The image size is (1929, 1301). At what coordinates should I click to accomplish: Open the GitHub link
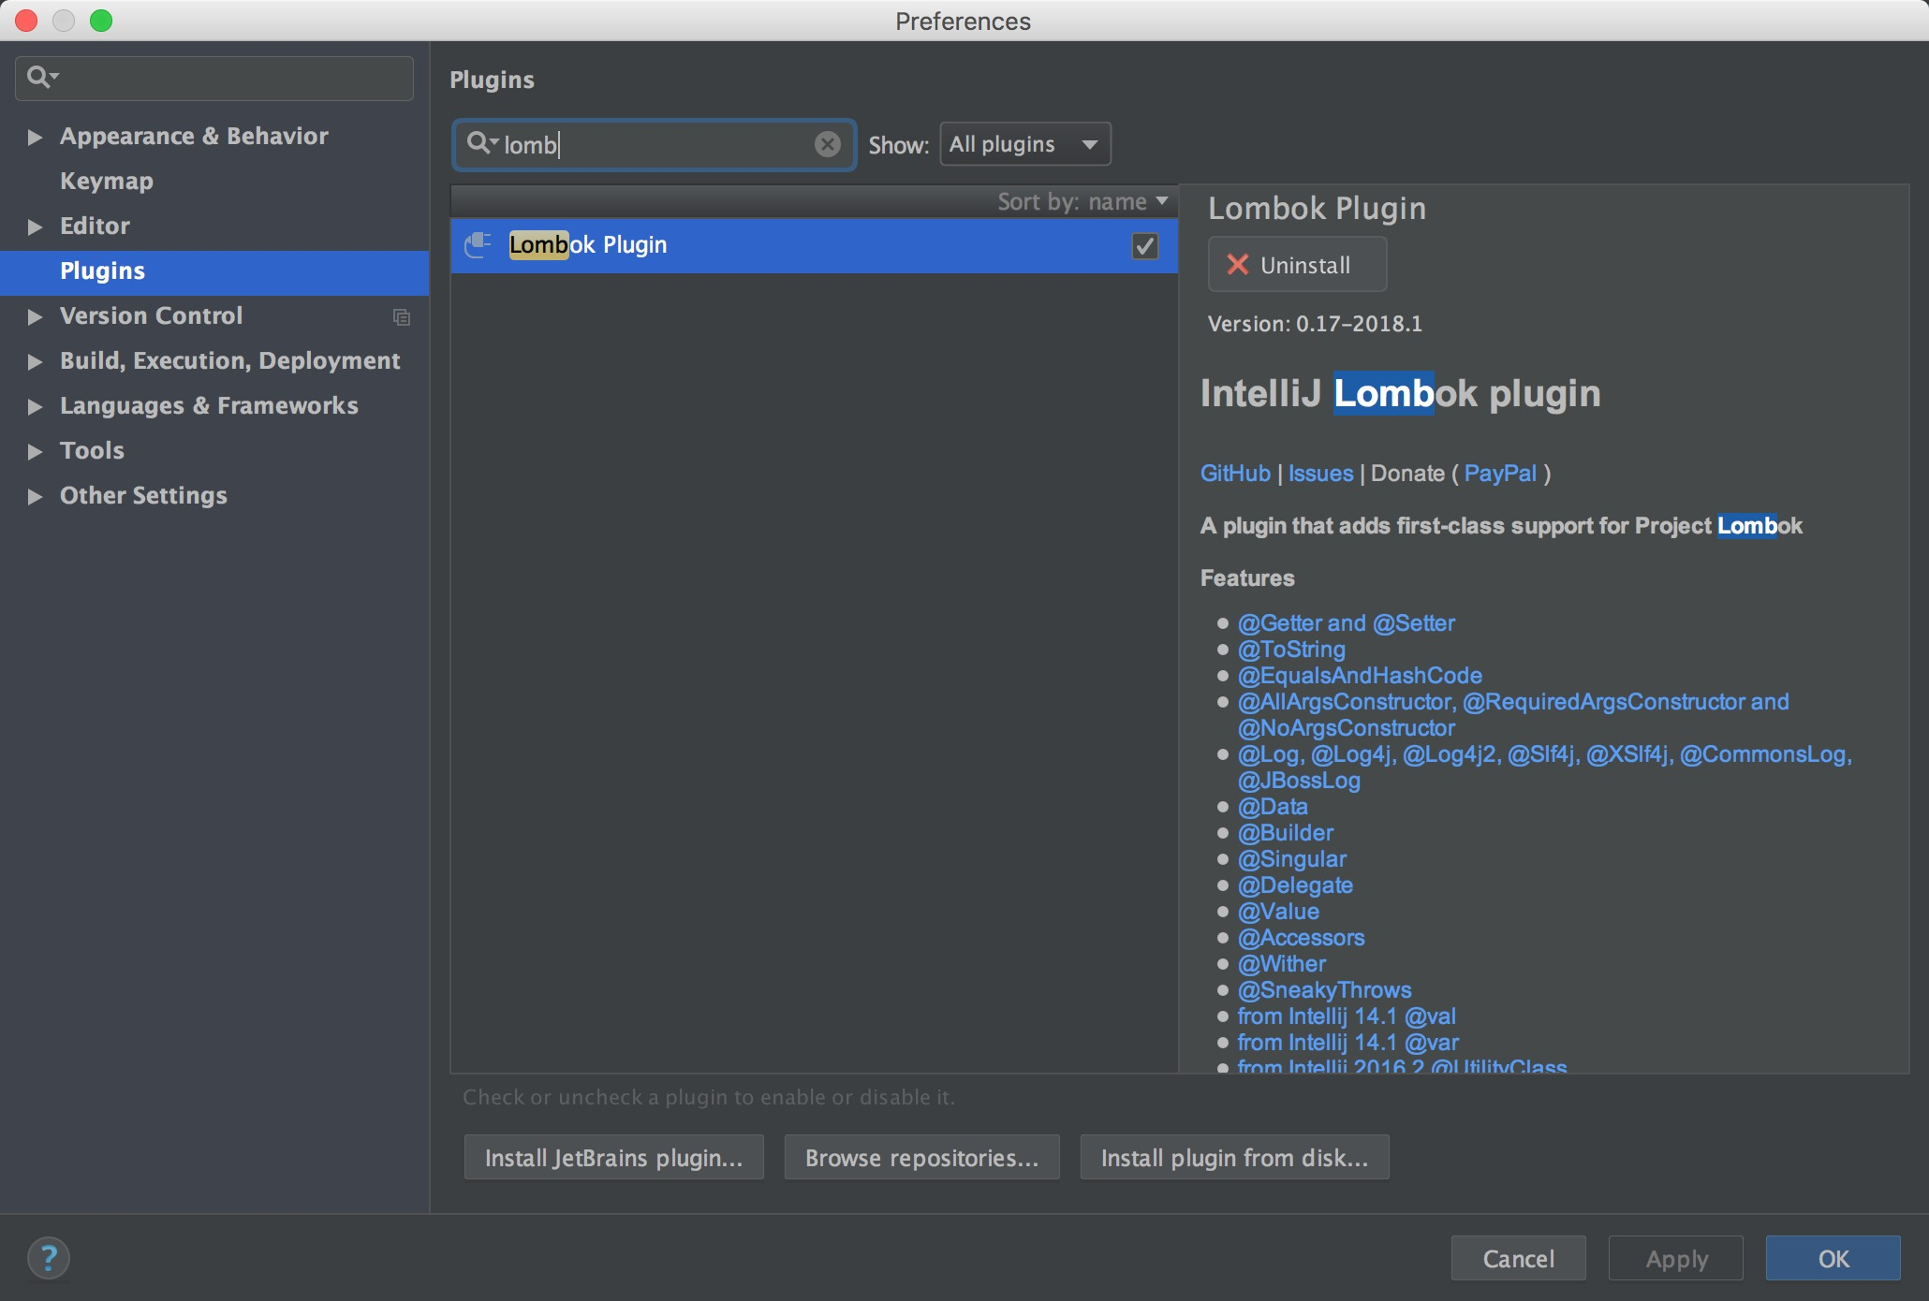point(1234,474)
